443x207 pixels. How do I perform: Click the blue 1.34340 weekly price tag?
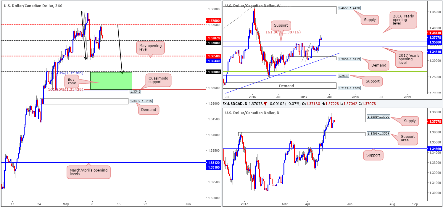click(x=434, y=52)
